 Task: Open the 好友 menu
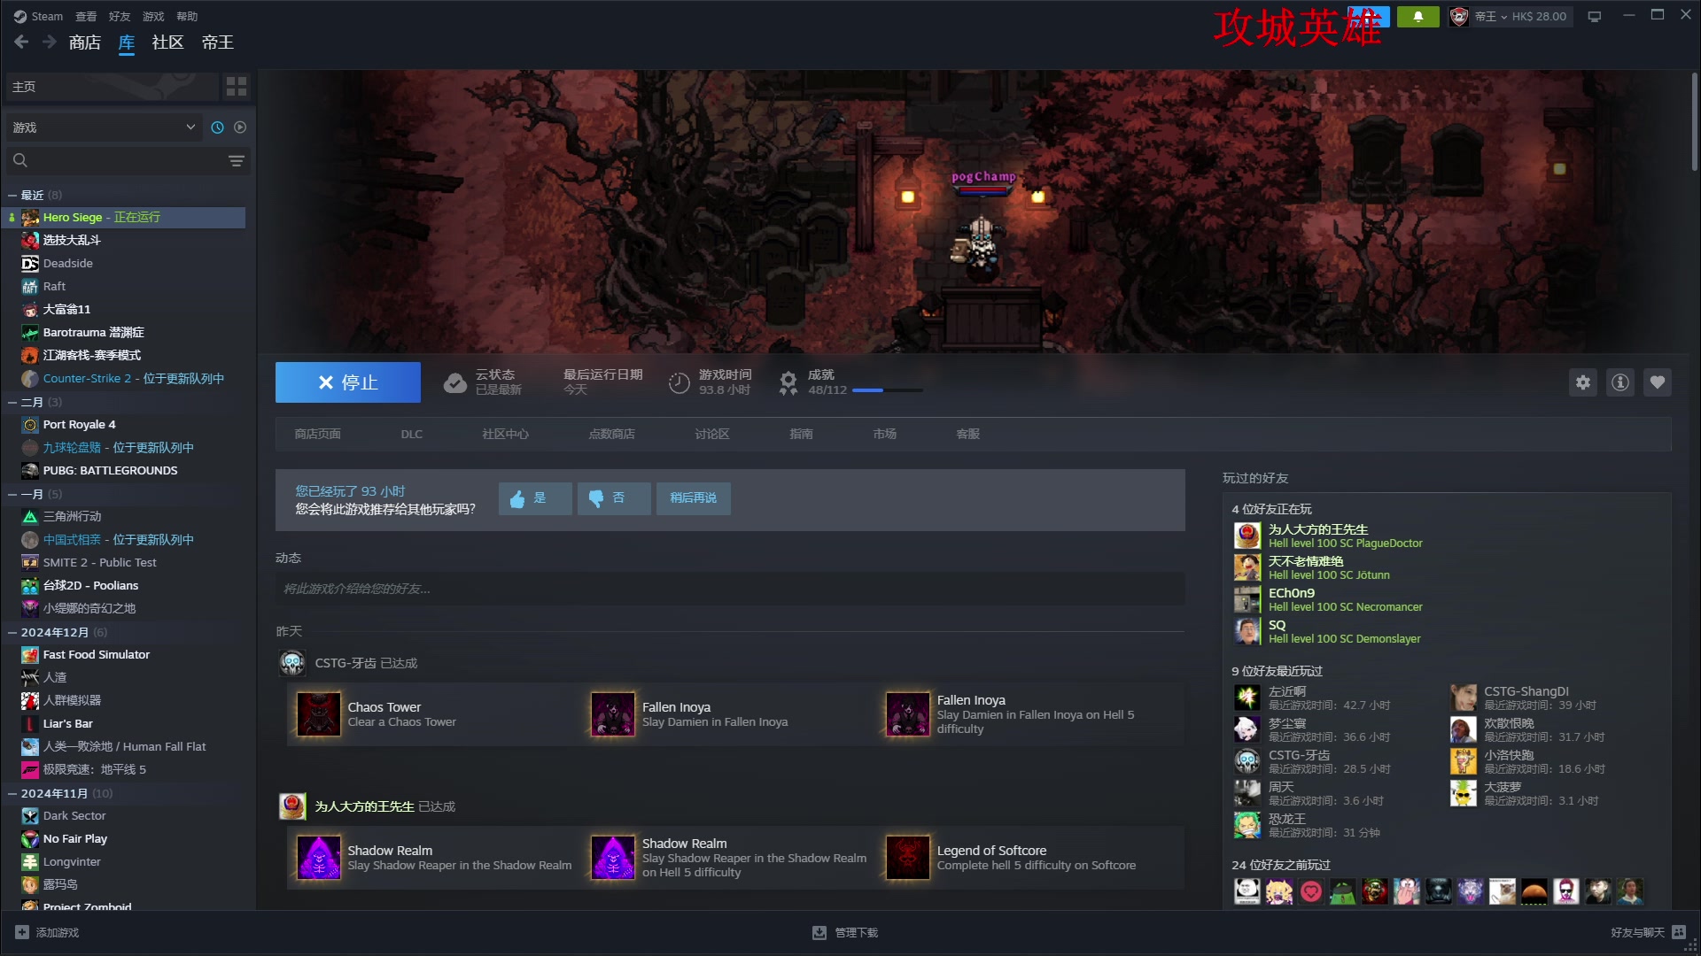coord(120,16)
